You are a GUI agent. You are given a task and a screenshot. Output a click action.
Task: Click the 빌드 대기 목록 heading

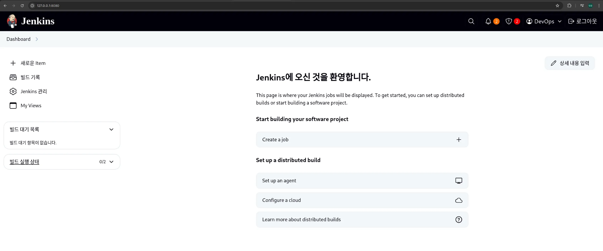pyautogui.click(x=24, y=129)
